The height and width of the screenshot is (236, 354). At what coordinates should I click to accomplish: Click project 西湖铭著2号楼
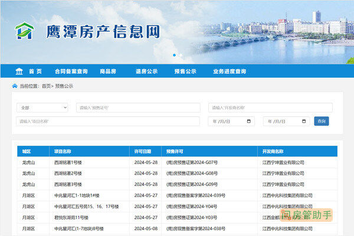[x=68, y=173]
